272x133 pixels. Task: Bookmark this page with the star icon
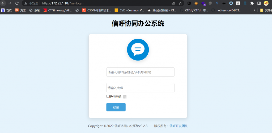(x=180, y=3)
